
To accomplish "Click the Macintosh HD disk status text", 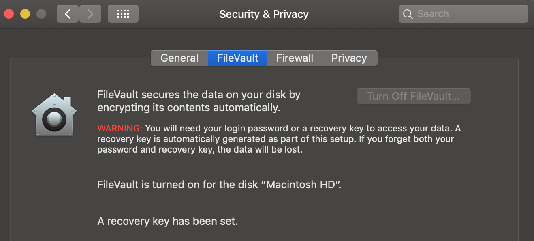I will pyautogui.click(x=219, y=185).
